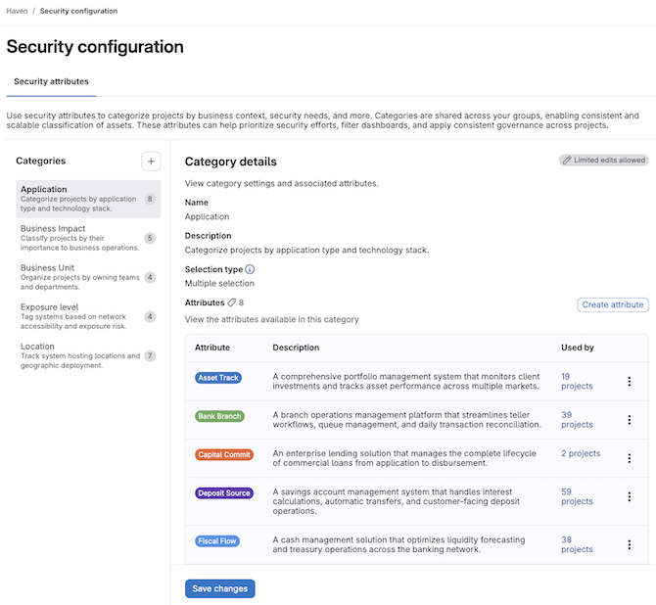Open actions menu for Capital Commit row
The image size is (656, 605).
point(629,458)
